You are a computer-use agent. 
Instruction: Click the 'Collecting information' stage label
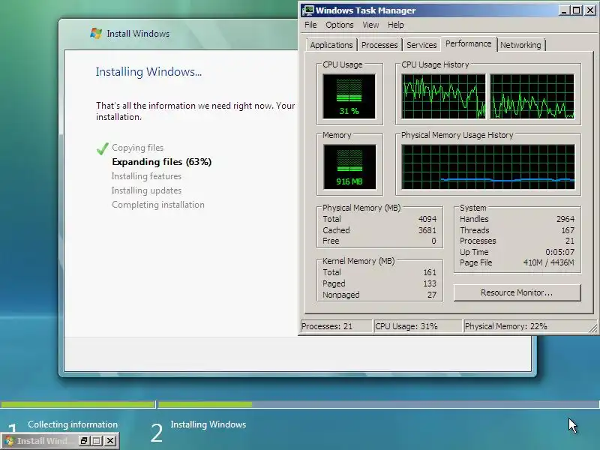(x=73, y=424)
